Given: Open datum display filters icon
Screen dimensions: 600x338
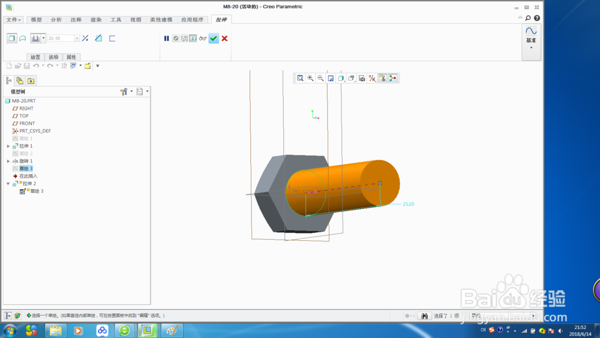Looking at the screenshot, I should (372, 78).
